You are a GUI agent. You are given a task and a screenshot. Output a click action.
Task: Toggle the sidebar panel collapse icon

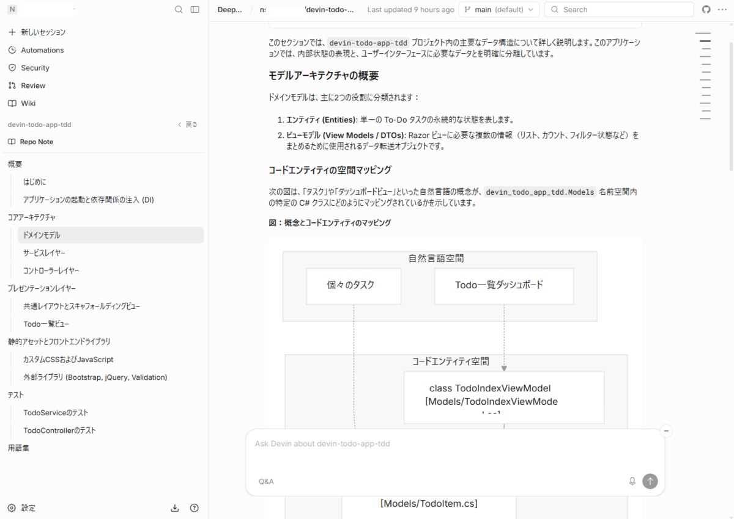click(x=195, y=10)
